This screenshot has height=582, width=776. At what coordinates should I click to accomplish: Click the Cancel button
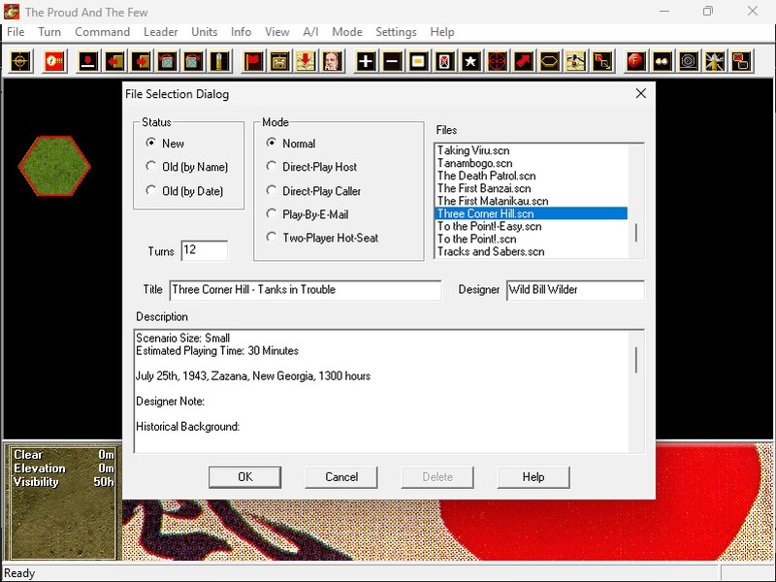pos(341,477)
